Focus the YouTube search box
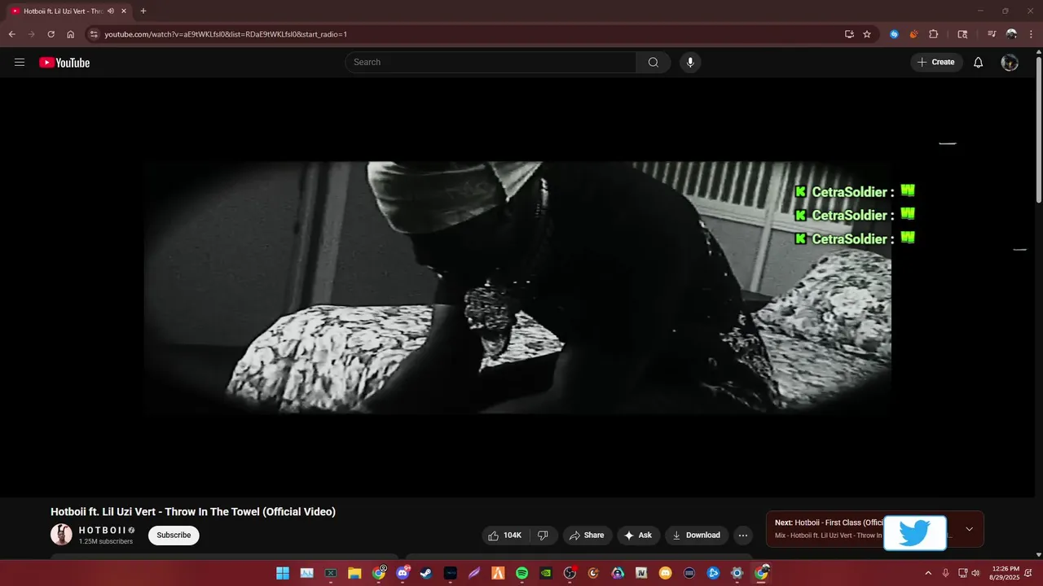The height and width of the screenshot is (586, 1043). pos(491,63)
